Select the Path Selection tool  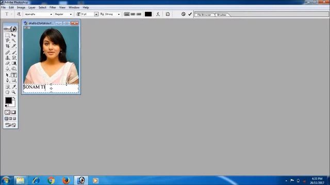tap(8, 75)
